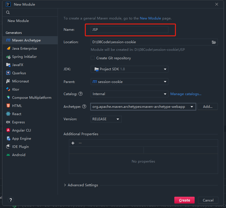Choose Micronaut generator
The width and height of the screenshot is (226, 208).
[x=30, y=81]
